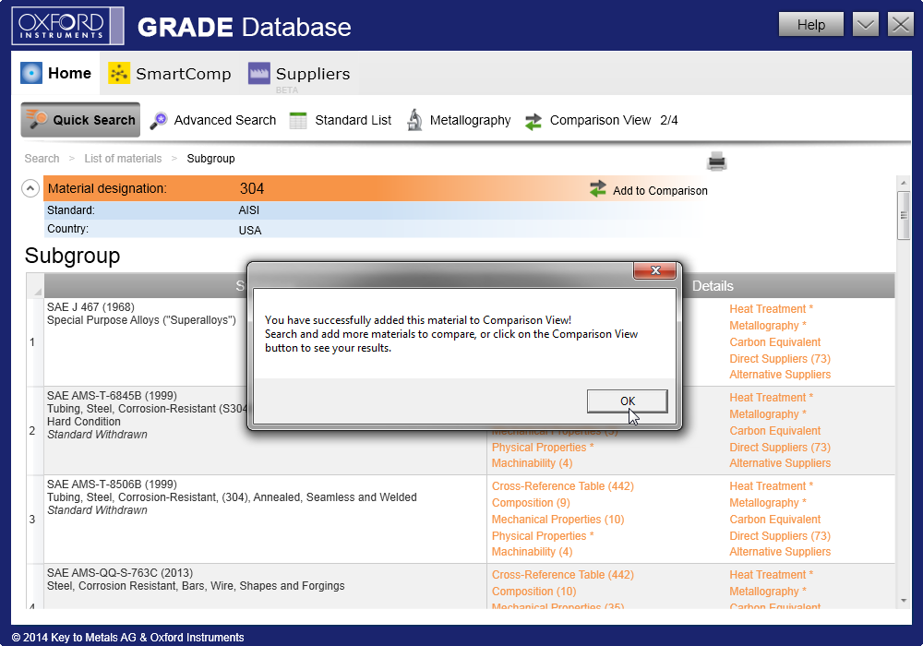Open Cross-Reference Table (442) for SAE AMS-T-8506B
The image size is (923, 646).
[563, 486]
